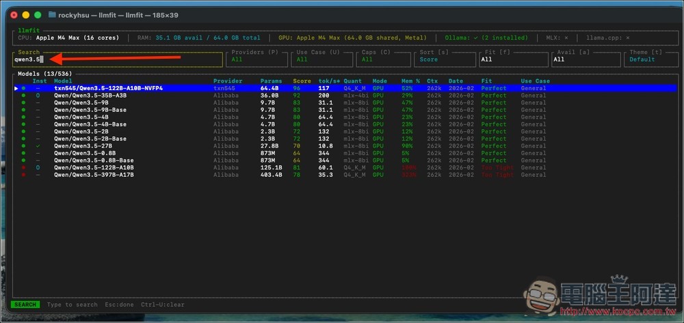Click the green status dot for Qwen3.5-35B-A3B

pos(23,96)
